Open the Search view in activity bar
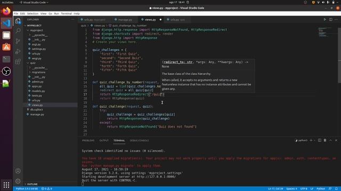This screenshot has width=341, height=191. [18, 31]
